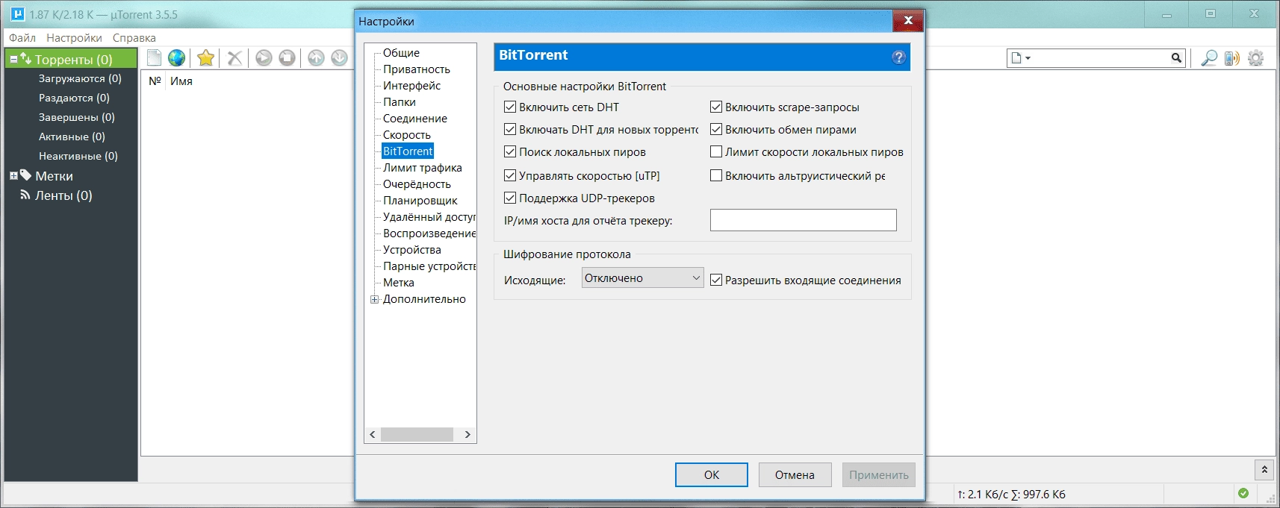Expand the Дополнительно tree node
The width and height of the screenshot is (1280, 508).
click(374, 299)
